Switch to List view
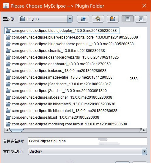The width and height of the screenshot is (151, 163). pos(128,19)
